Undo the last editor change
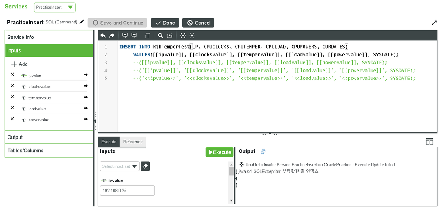441x207 pixels. coord(103,35)
